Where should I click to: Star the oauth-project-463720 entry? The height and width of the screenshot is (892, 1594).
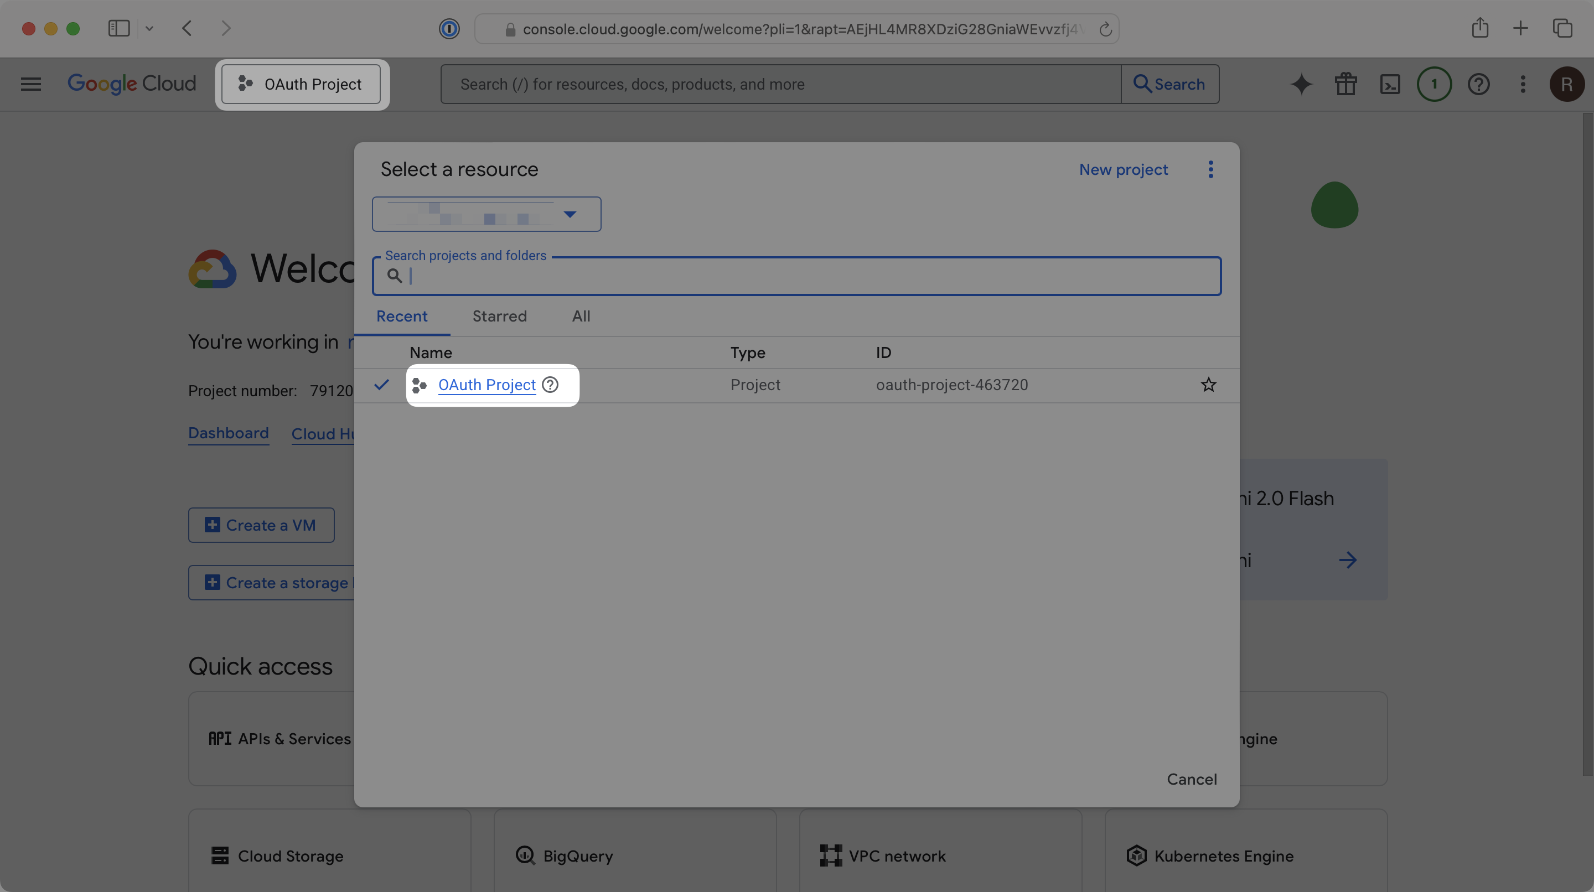pyautogui.click(x=1208, y=385)
